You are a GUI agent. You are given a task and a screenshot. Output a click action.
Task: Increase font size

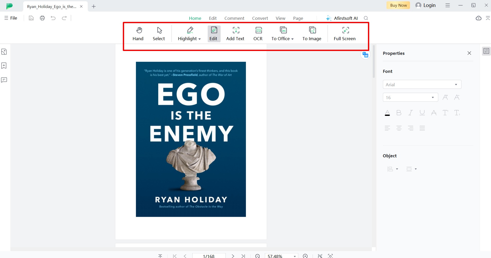pos(445,97)
